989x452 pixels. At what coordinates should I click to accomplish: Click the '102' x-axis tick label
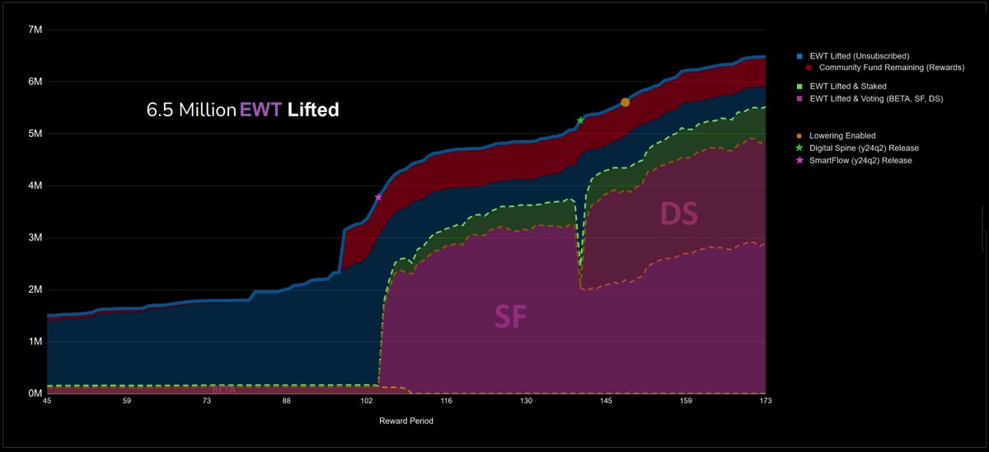pyautogui.click(x=367, y=401)
